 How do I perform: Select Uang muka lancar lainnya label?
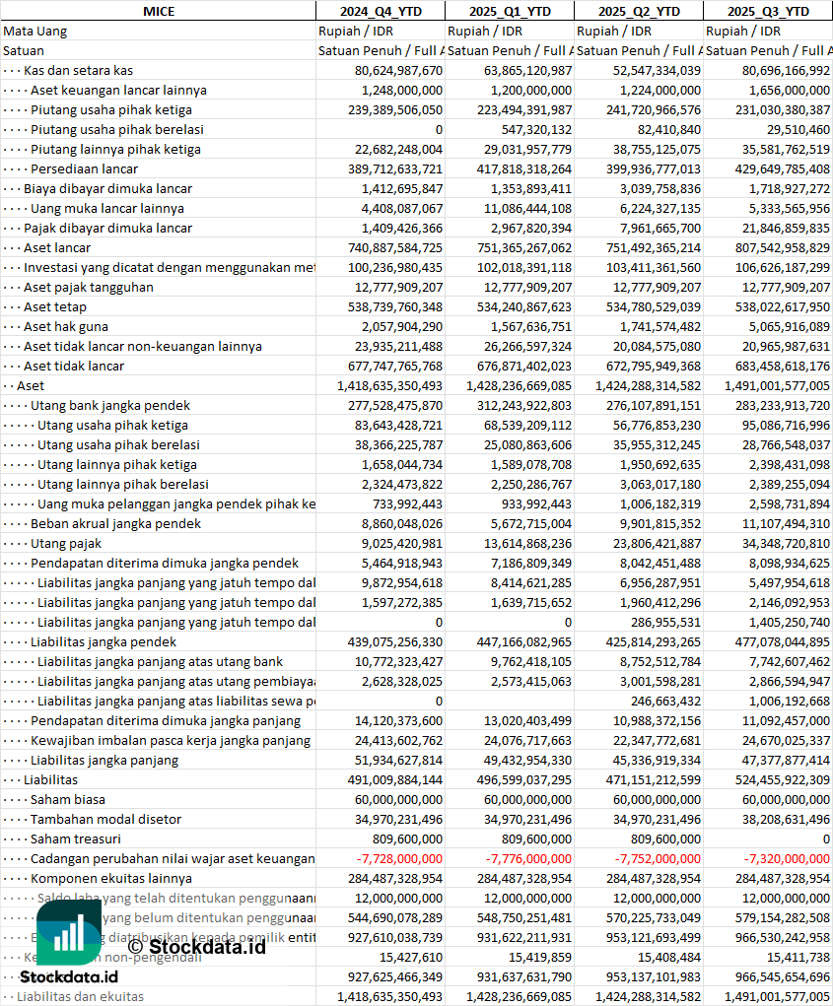pyautogui.click(x=107, y=209)
